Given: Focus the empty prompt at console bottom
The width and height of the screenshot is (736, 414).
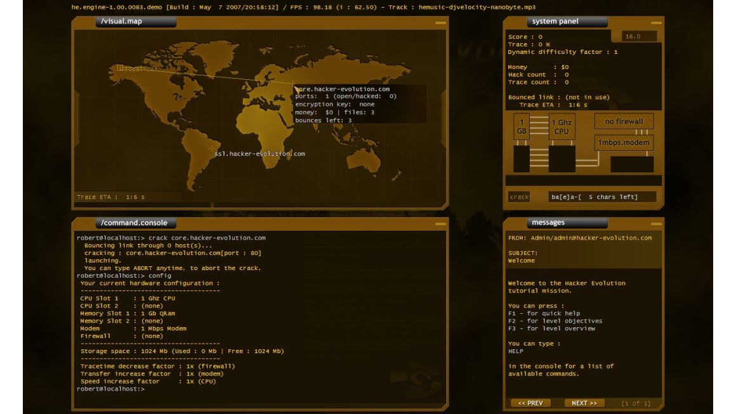Looking at the screenshot, I should coord(111,389).
